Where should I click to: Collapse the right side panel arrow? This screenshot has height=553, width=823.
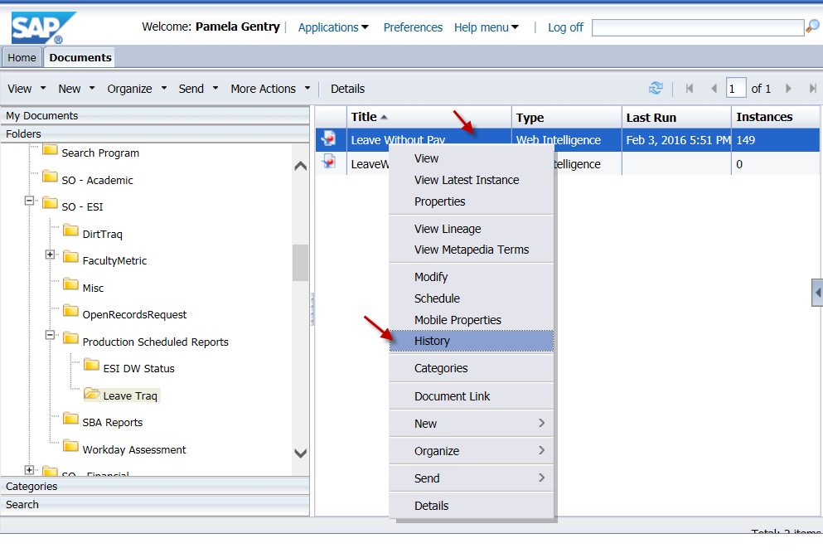click(817, 292)
